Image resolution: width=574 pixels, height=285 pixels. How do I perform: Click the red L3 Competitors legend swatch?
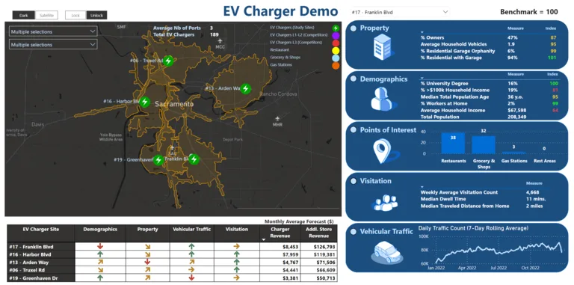tap(336, 43)
